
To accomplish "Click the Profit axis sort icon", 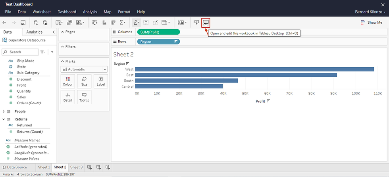I will pos(268,101).
